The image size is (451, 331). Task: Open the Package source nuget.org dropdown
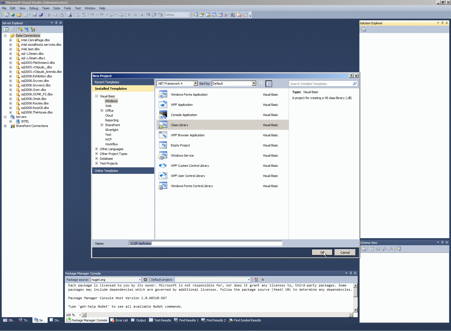point(140,280)
